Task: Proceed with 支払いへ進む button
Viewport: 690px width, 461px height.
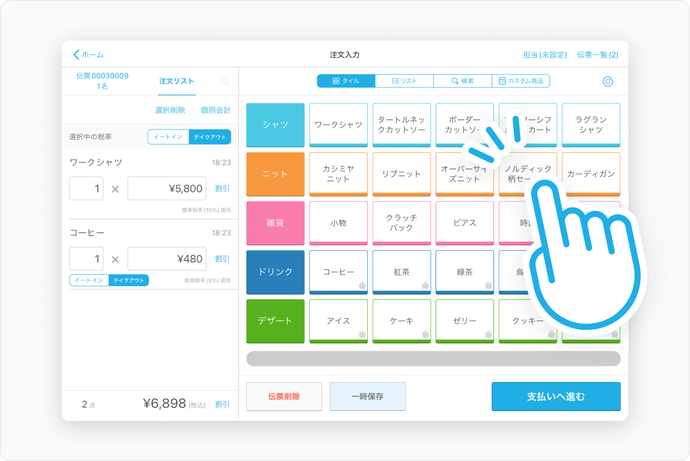Action: click(x=556, y=396)
